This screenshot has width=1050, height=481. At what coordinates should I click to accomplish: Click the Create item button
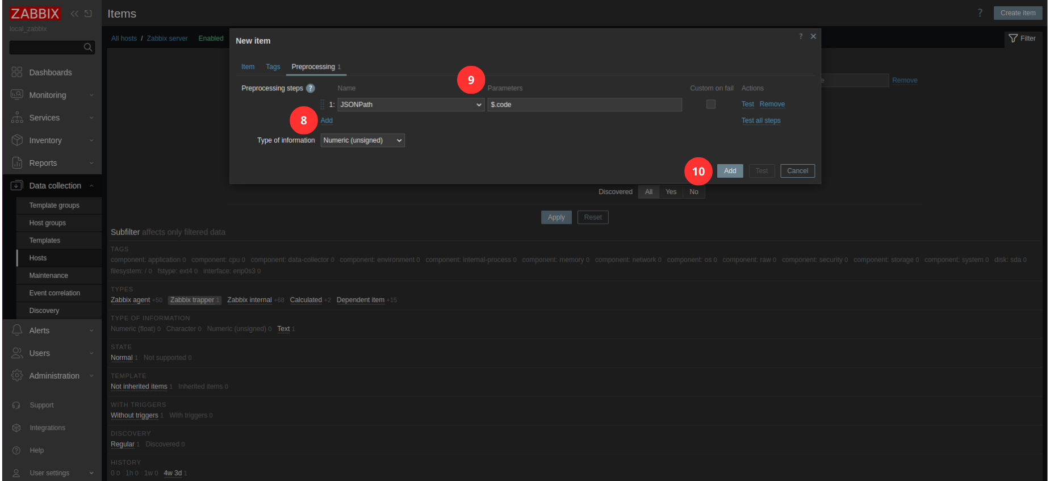click(1018, 13)
